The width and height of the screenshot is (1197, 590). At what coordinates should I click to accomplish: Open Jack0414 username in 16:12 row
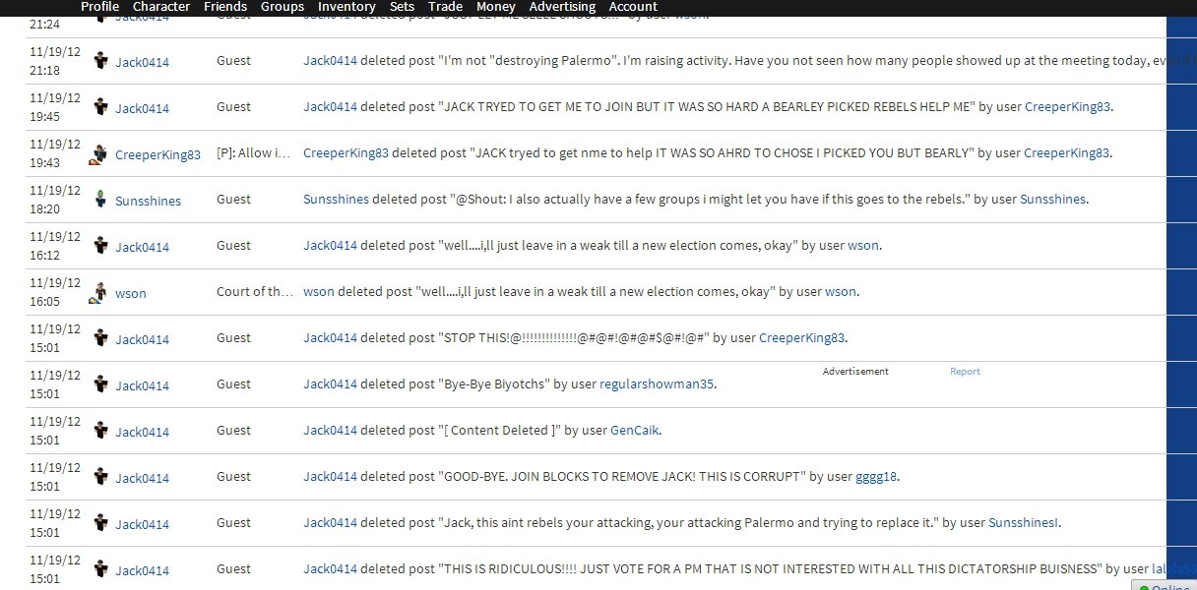click(142, 247)
